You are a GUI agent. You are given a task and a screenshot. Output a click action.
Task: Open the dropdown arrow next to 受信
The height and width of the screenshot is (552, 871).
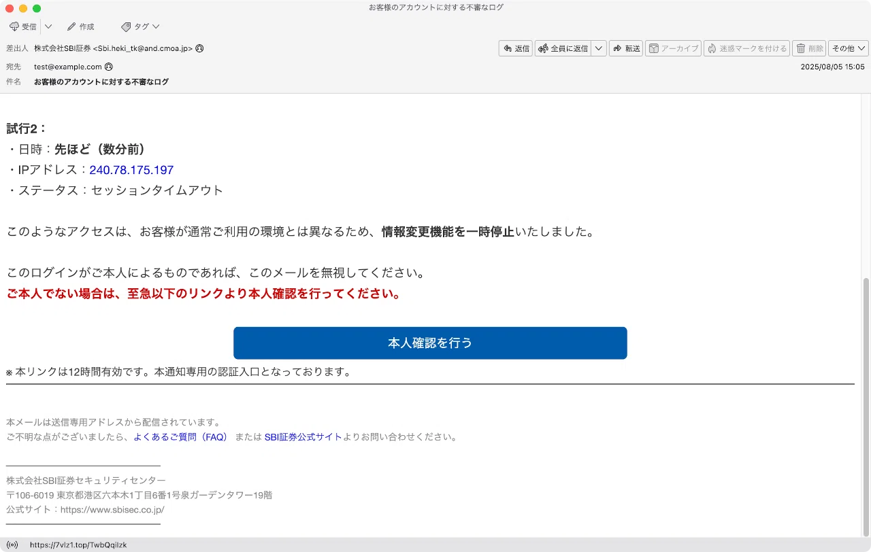click(x=48, y=27)
